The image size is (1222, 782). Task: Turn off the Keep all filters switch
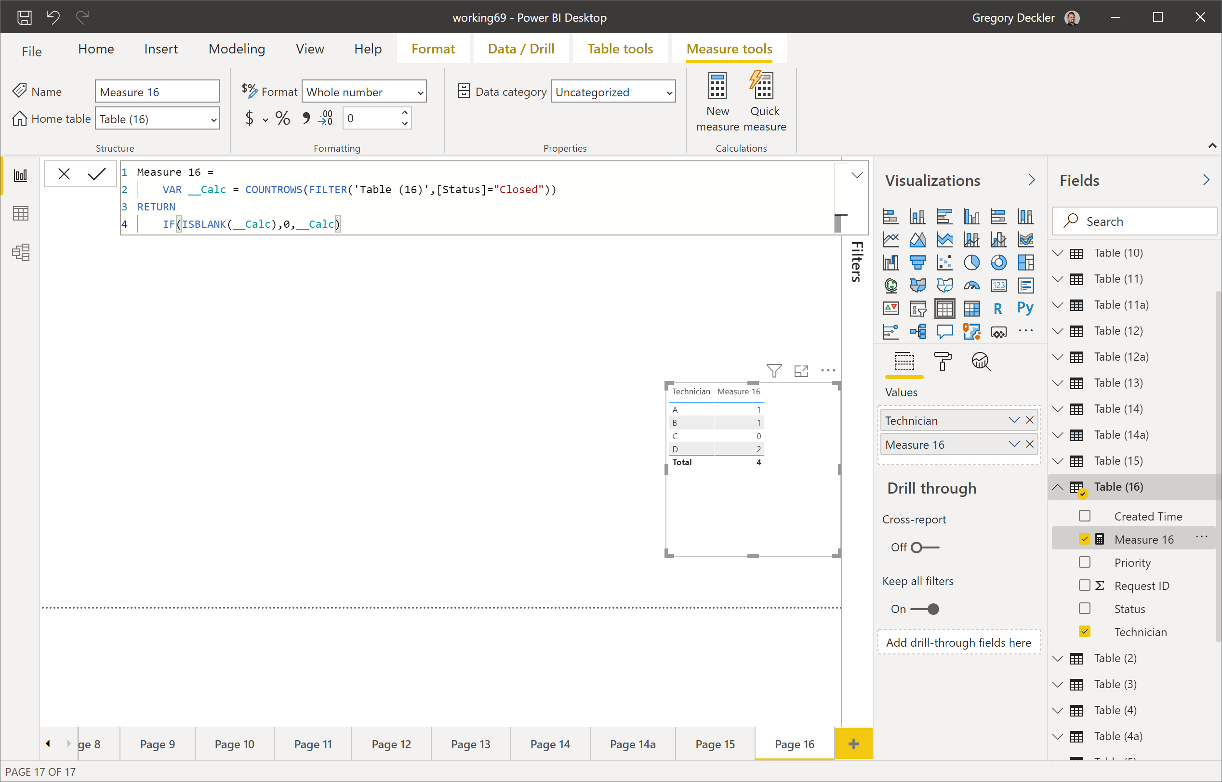coord(925,609)
